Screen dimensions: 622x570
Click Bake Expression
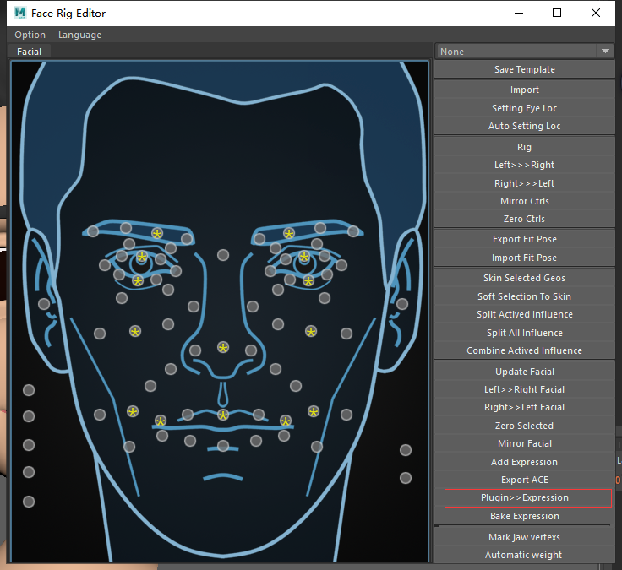click(x=525, y=516)
